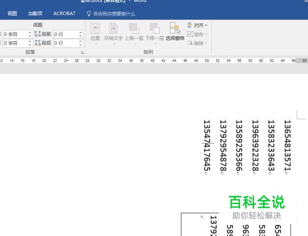Viewport: 308px width, 236px height.
Task: Click the 下移一层 send backward icon
Action: tap(154, 28)
